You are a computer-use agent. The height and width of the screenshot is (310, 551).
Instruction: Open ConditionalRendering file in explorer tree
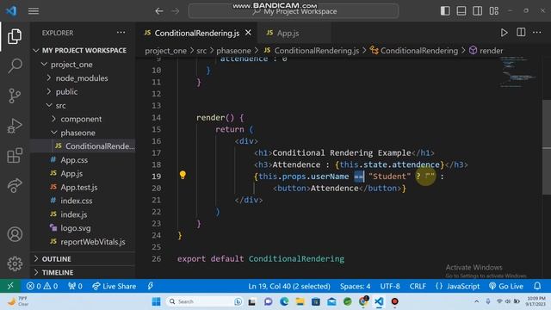click(x=83, y=146)
